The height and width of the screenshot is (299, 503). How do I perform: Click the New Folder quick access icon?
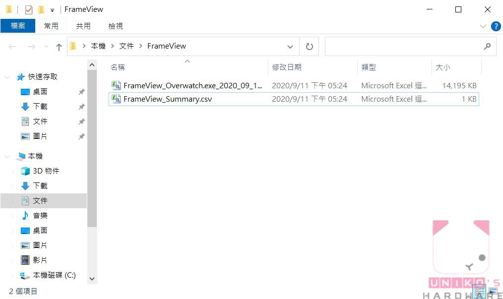pos(41,9)
